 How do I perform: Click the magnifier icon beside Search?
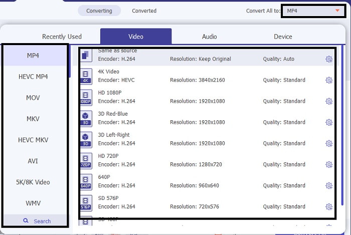coord(26,220)
